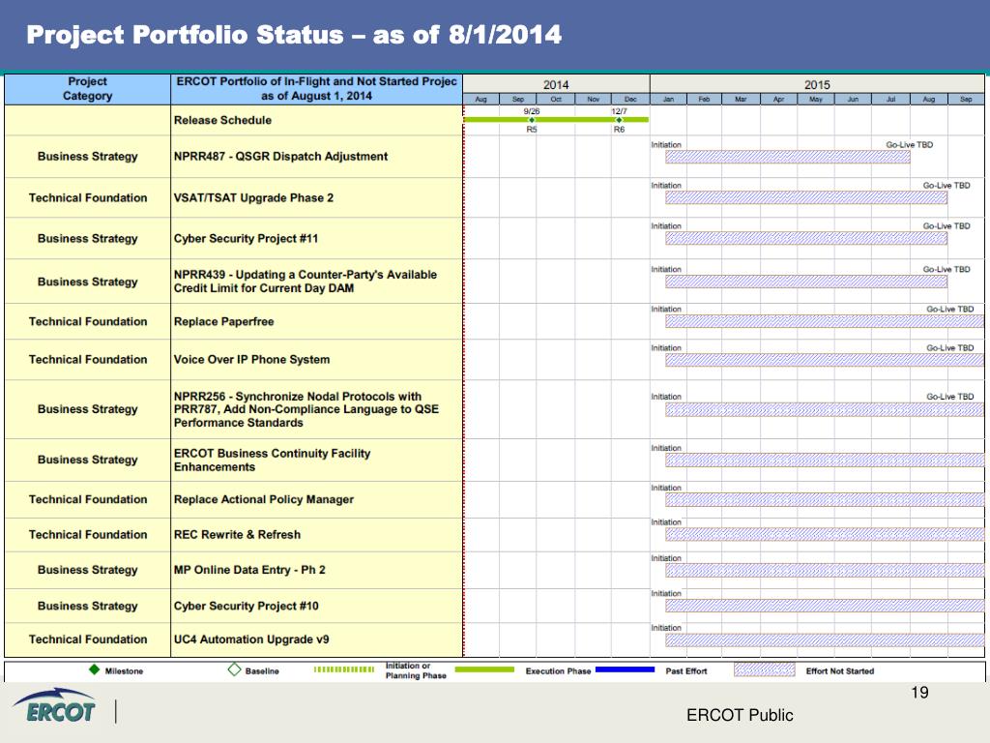Click the Jun month column header

click(x=853, y=100)
